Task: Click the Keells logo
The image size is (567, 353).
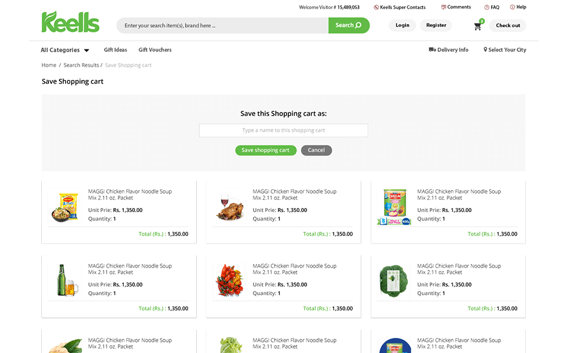Action: [x=70, y=22]
